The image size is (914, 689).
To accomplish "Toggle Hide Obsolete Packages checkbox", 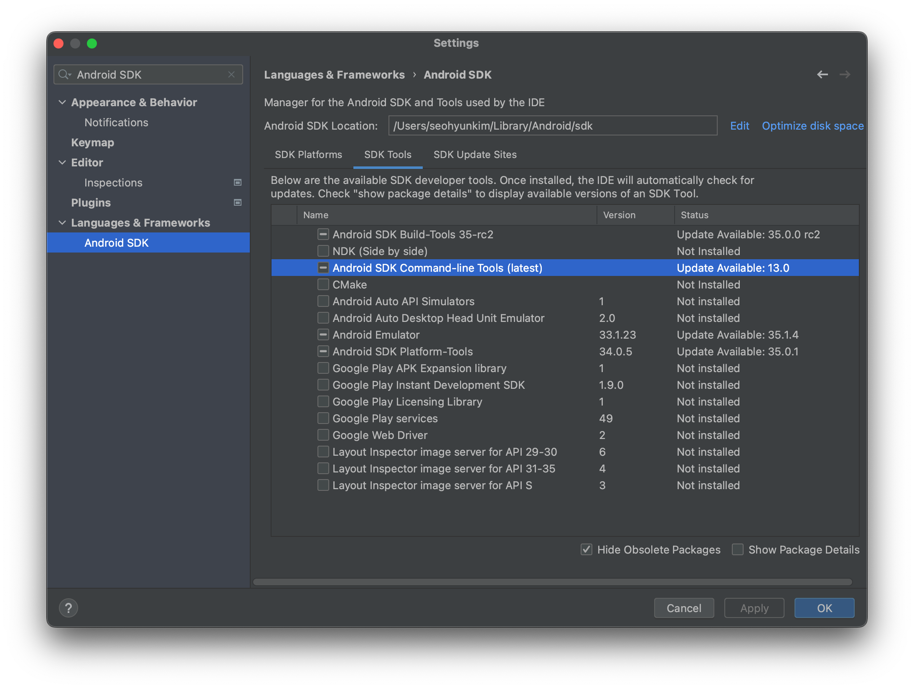I will (x=586, y=549).
